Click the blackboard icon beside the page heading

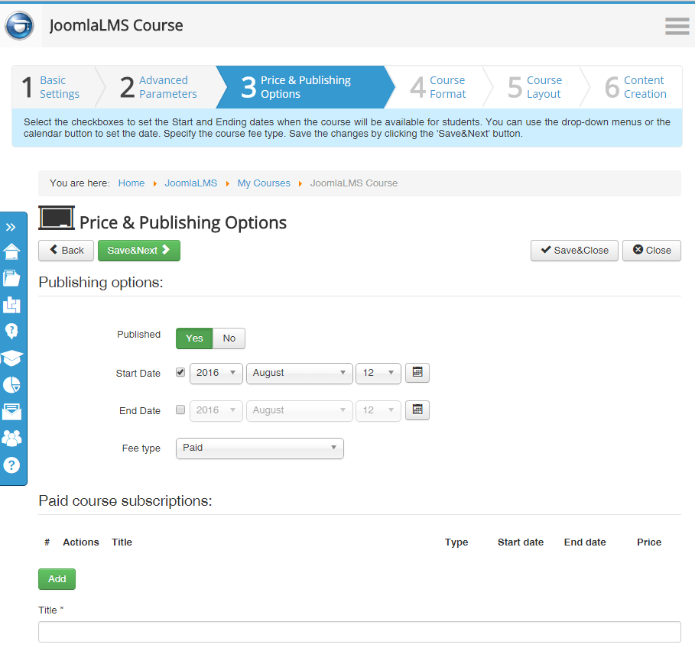tap(57, 218)
